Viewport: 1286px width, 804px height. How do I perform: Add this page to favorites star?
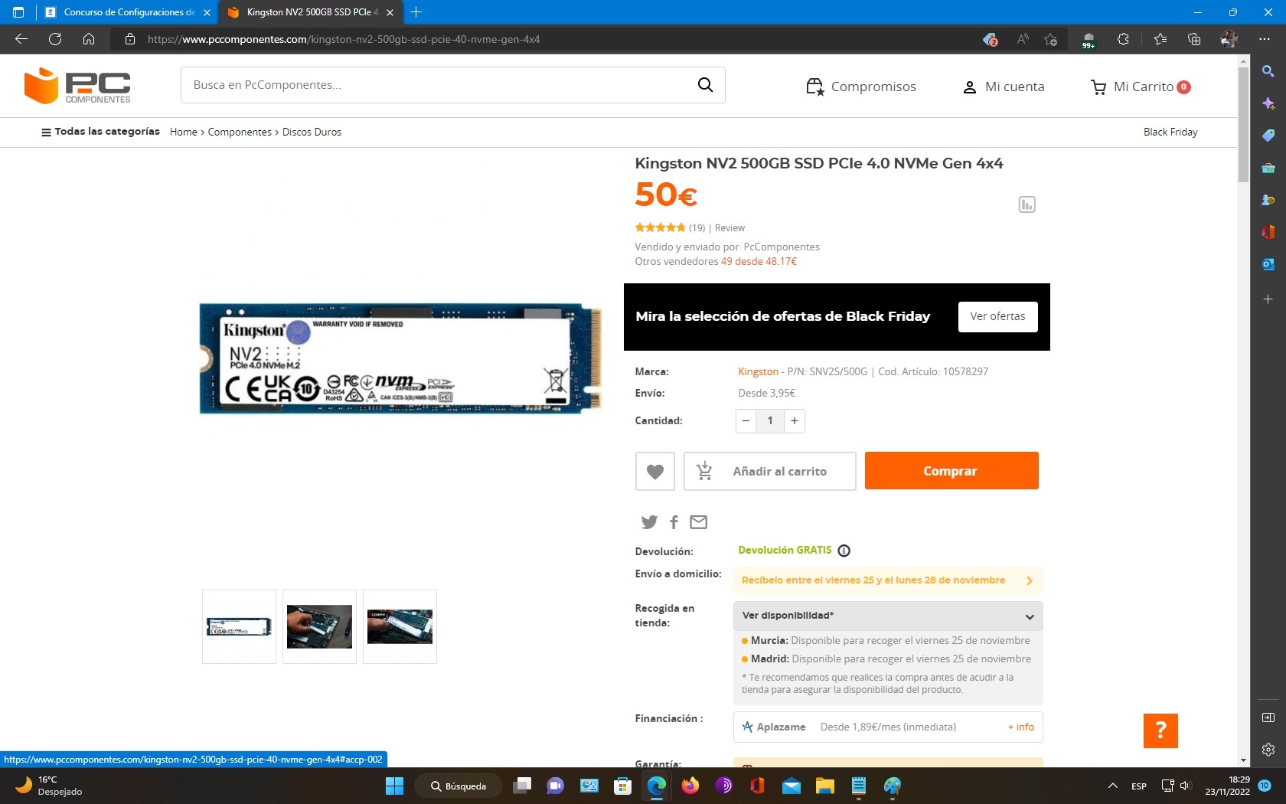1050,39
